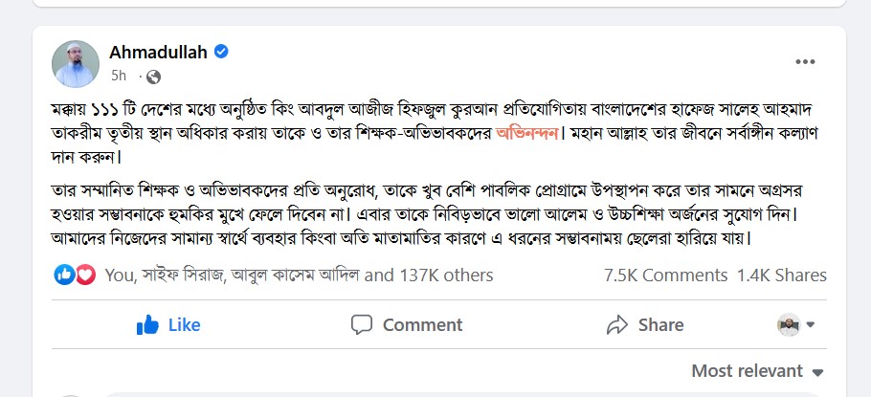The image size is (871, 397).
Task: Click the red heart reaction emoji
Action: point(85,276)
